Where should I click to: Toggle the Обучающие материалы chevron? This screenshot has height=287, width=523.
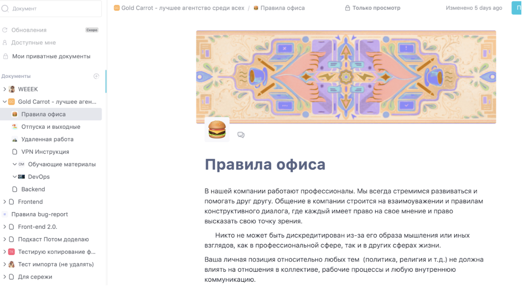click(x=15, y=164)
